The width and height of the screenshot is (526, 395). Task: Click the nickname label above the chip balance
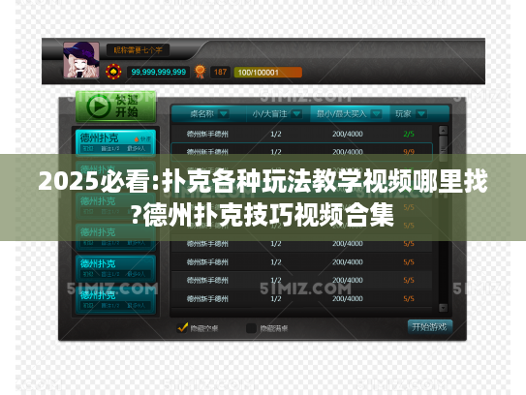click(138, 50)
